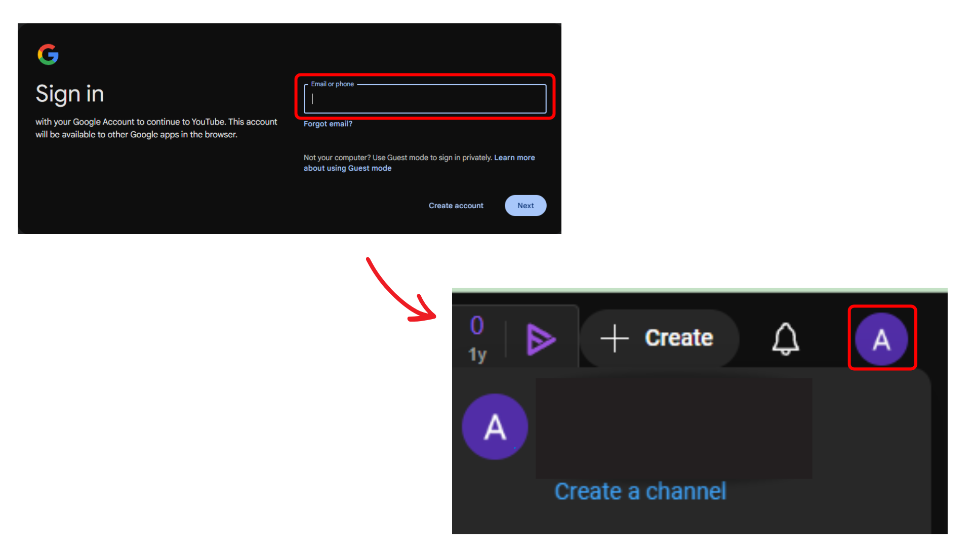Click the Sign in heading
Screen dimensions: 972x547
pyautogui.click(x=70, y=94)
